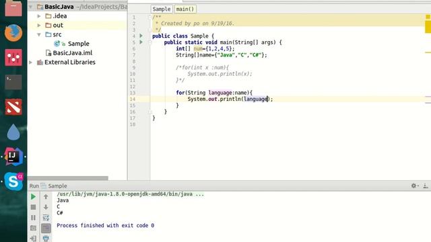Click main() breadcrumb above editor

pos(185,9)
